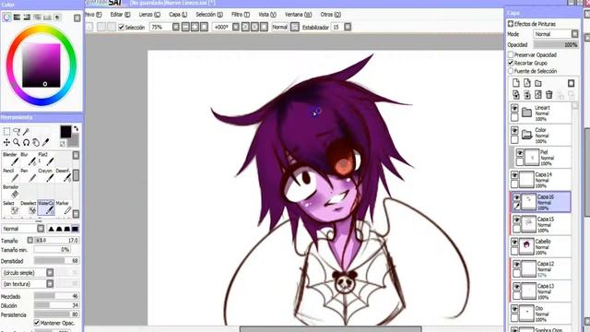This screenshot has width=590, height=332.
Task: Select the Capa15 layer
Action: [x=541, y=224]
